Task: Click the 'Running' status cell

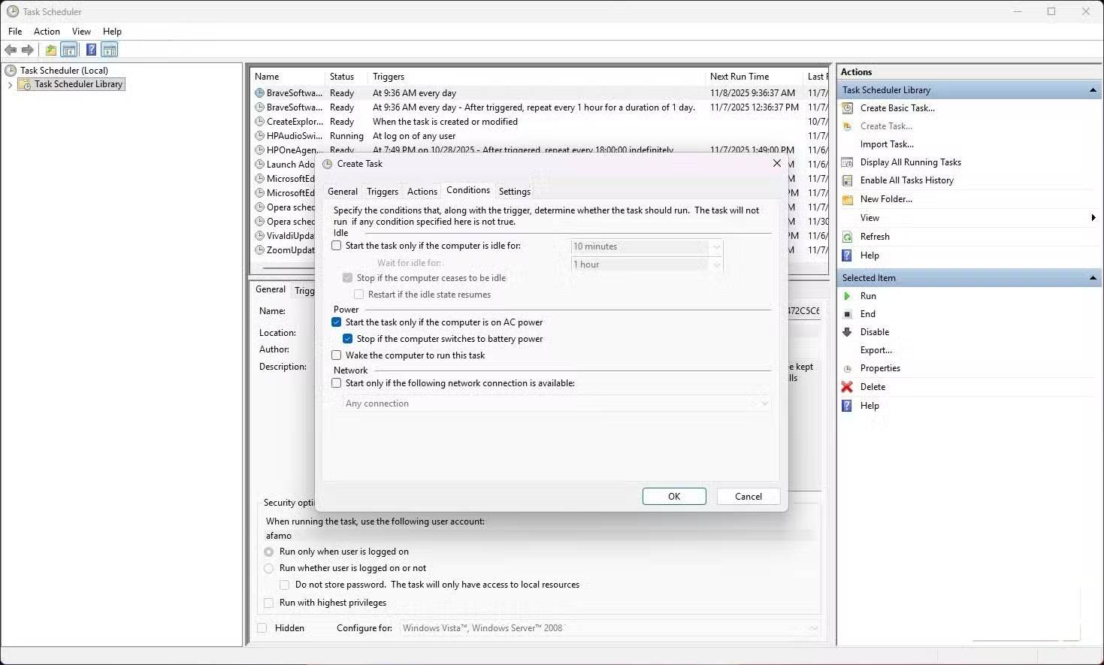Action: click(x=346, y=136)
